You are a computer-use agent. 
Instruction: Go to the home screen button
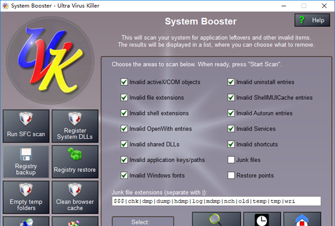(x=302, y=219)
